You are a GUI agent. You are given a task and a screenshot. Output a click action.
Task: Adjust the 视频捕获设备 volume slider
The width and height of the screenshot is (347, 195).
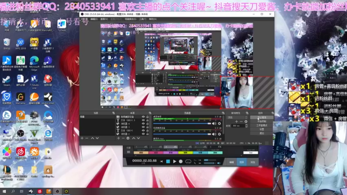click(182, 134)
